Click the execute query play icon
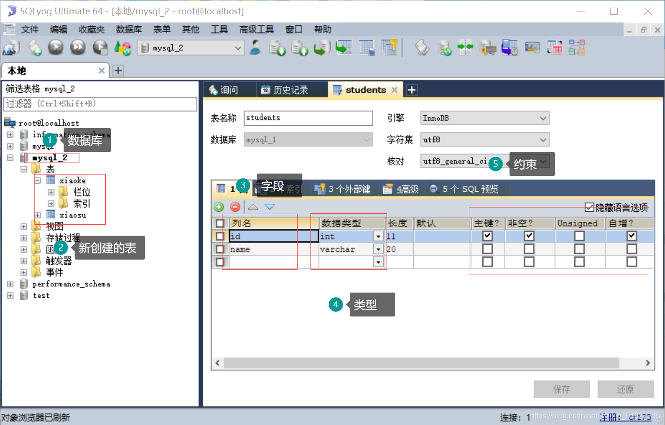 (55, 47)
